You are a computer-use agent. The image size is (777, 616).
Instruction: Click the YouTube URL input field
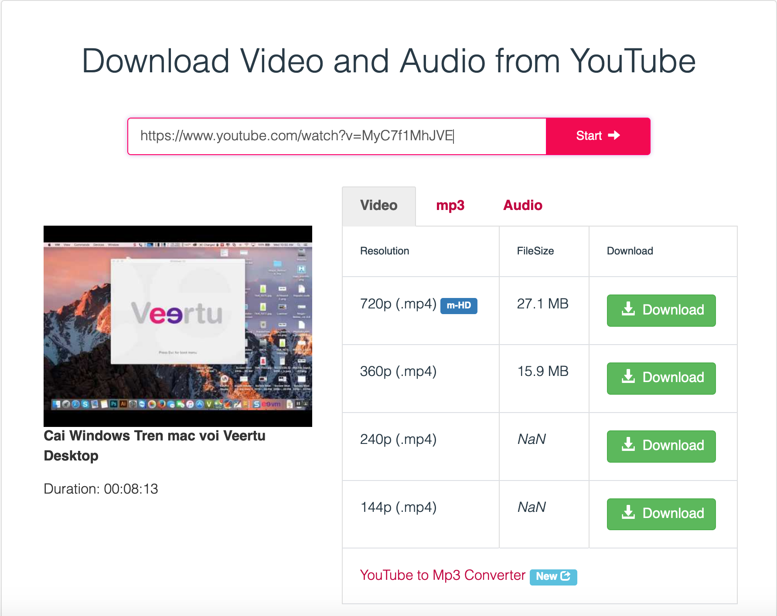click(336, 136)
